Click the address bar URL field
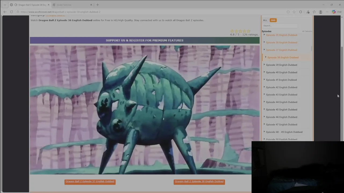This screenshot has width=344, height=193. [x=150, y=12]
